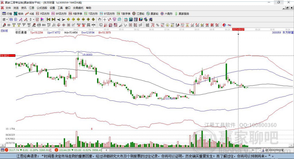Select the red pencil drawing tool
The height and width of the screenshot is (159, 294).
click(4, 25)
